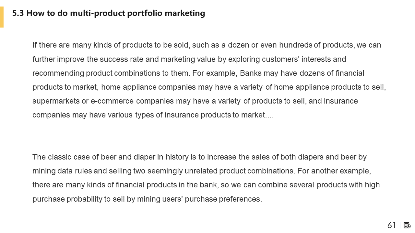415x233 pixels.
Task: Click the line starting "further improve the success rate"
Action: pyautogui.click(x=189, y=59)
